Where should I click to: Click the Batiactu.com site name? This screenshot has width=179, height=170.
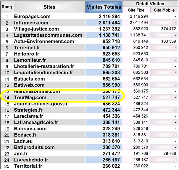pos(29,79)
